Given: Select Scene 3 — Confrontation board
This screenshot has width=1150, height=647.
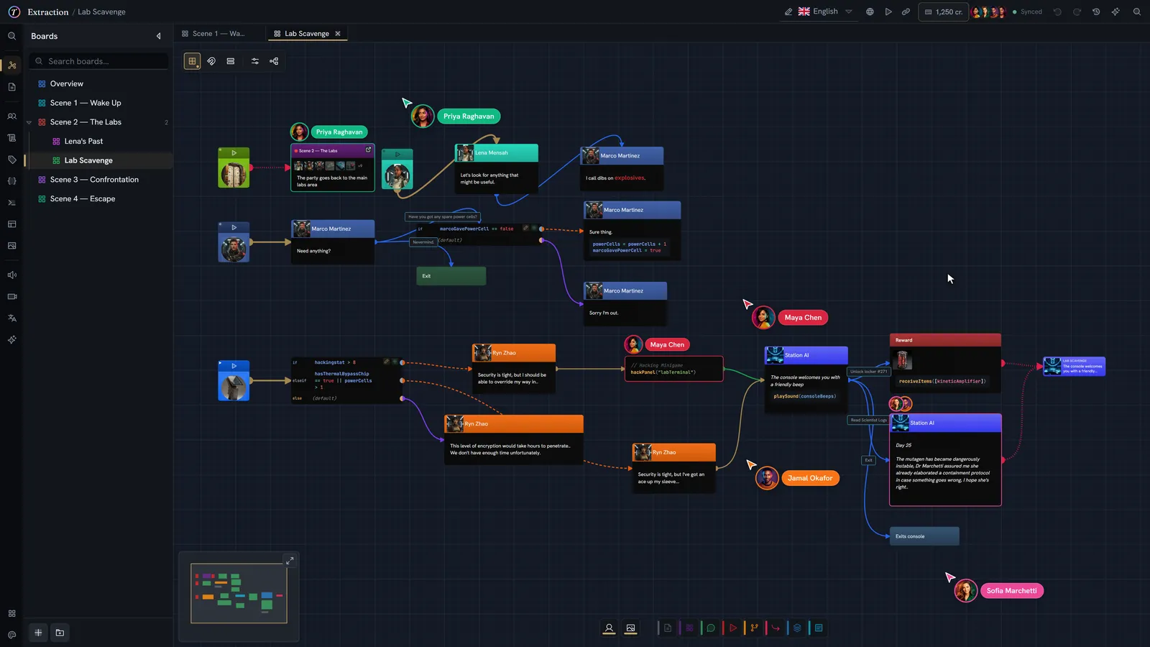Looking at the screenshot, I should coord(94,180).
